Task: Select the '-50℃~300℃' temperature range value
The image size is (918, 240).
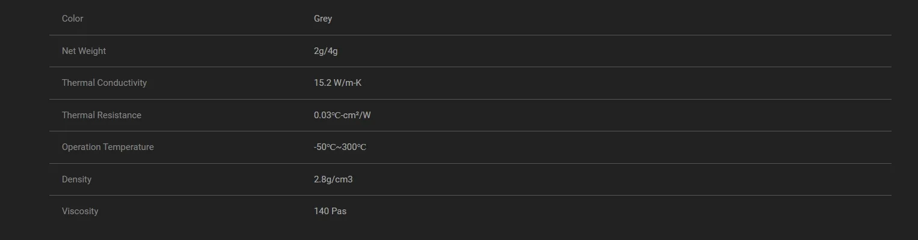Action: [340, 147]
